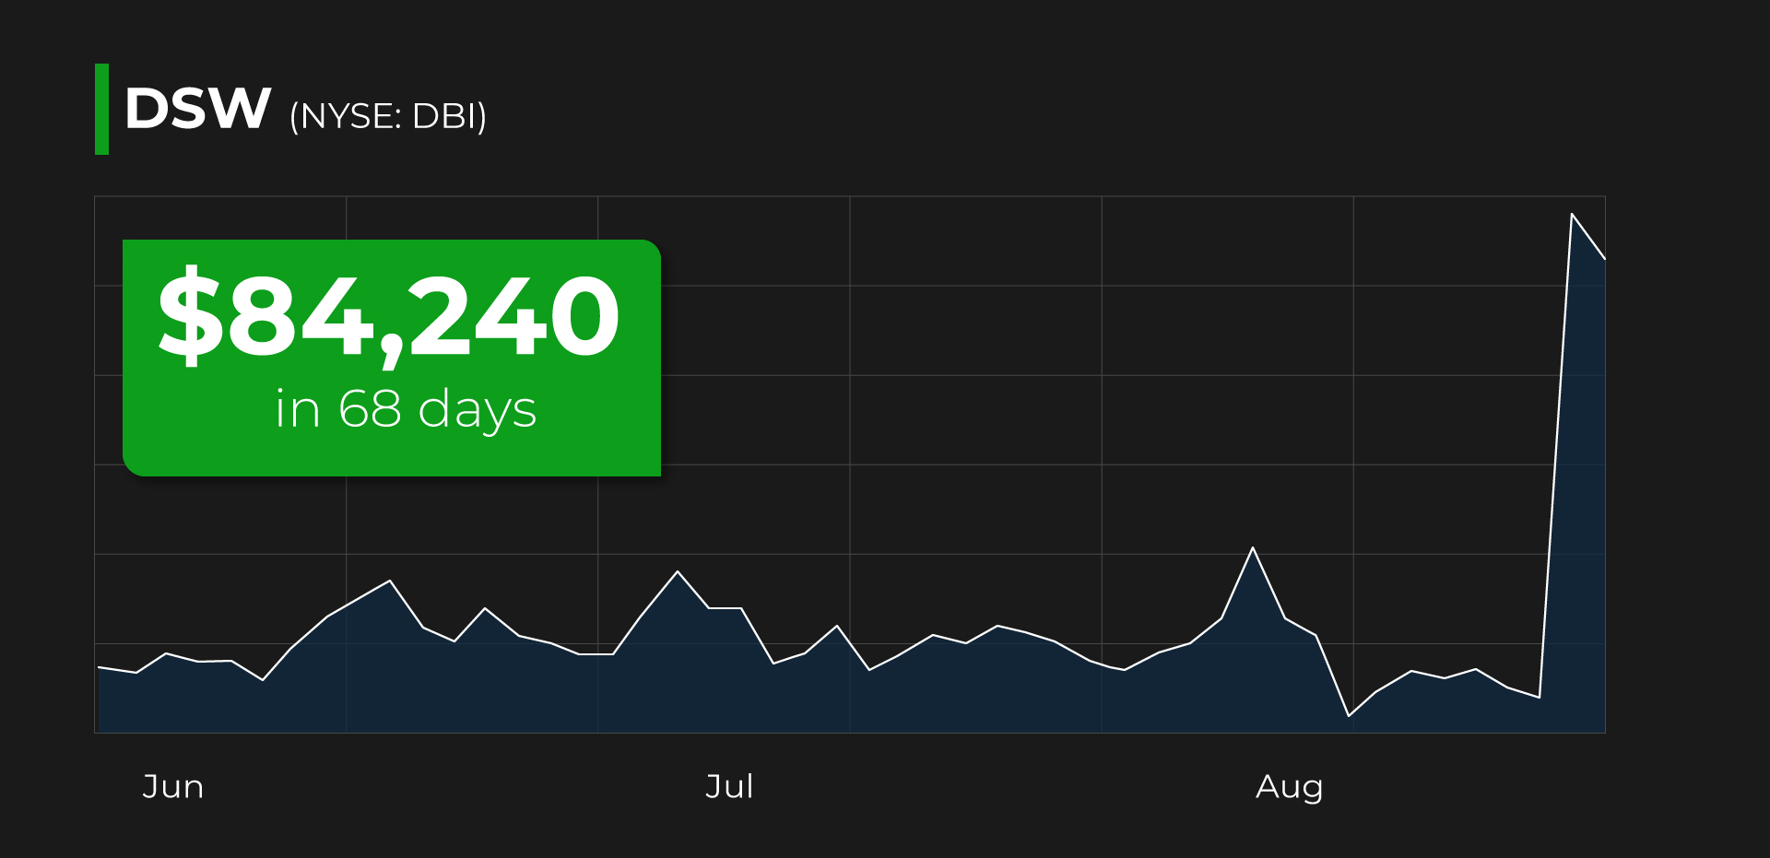The width and height of the screenshot is (1770, 858).
Task: Click the $84,240 profit figure
Action: coord(389,317)
